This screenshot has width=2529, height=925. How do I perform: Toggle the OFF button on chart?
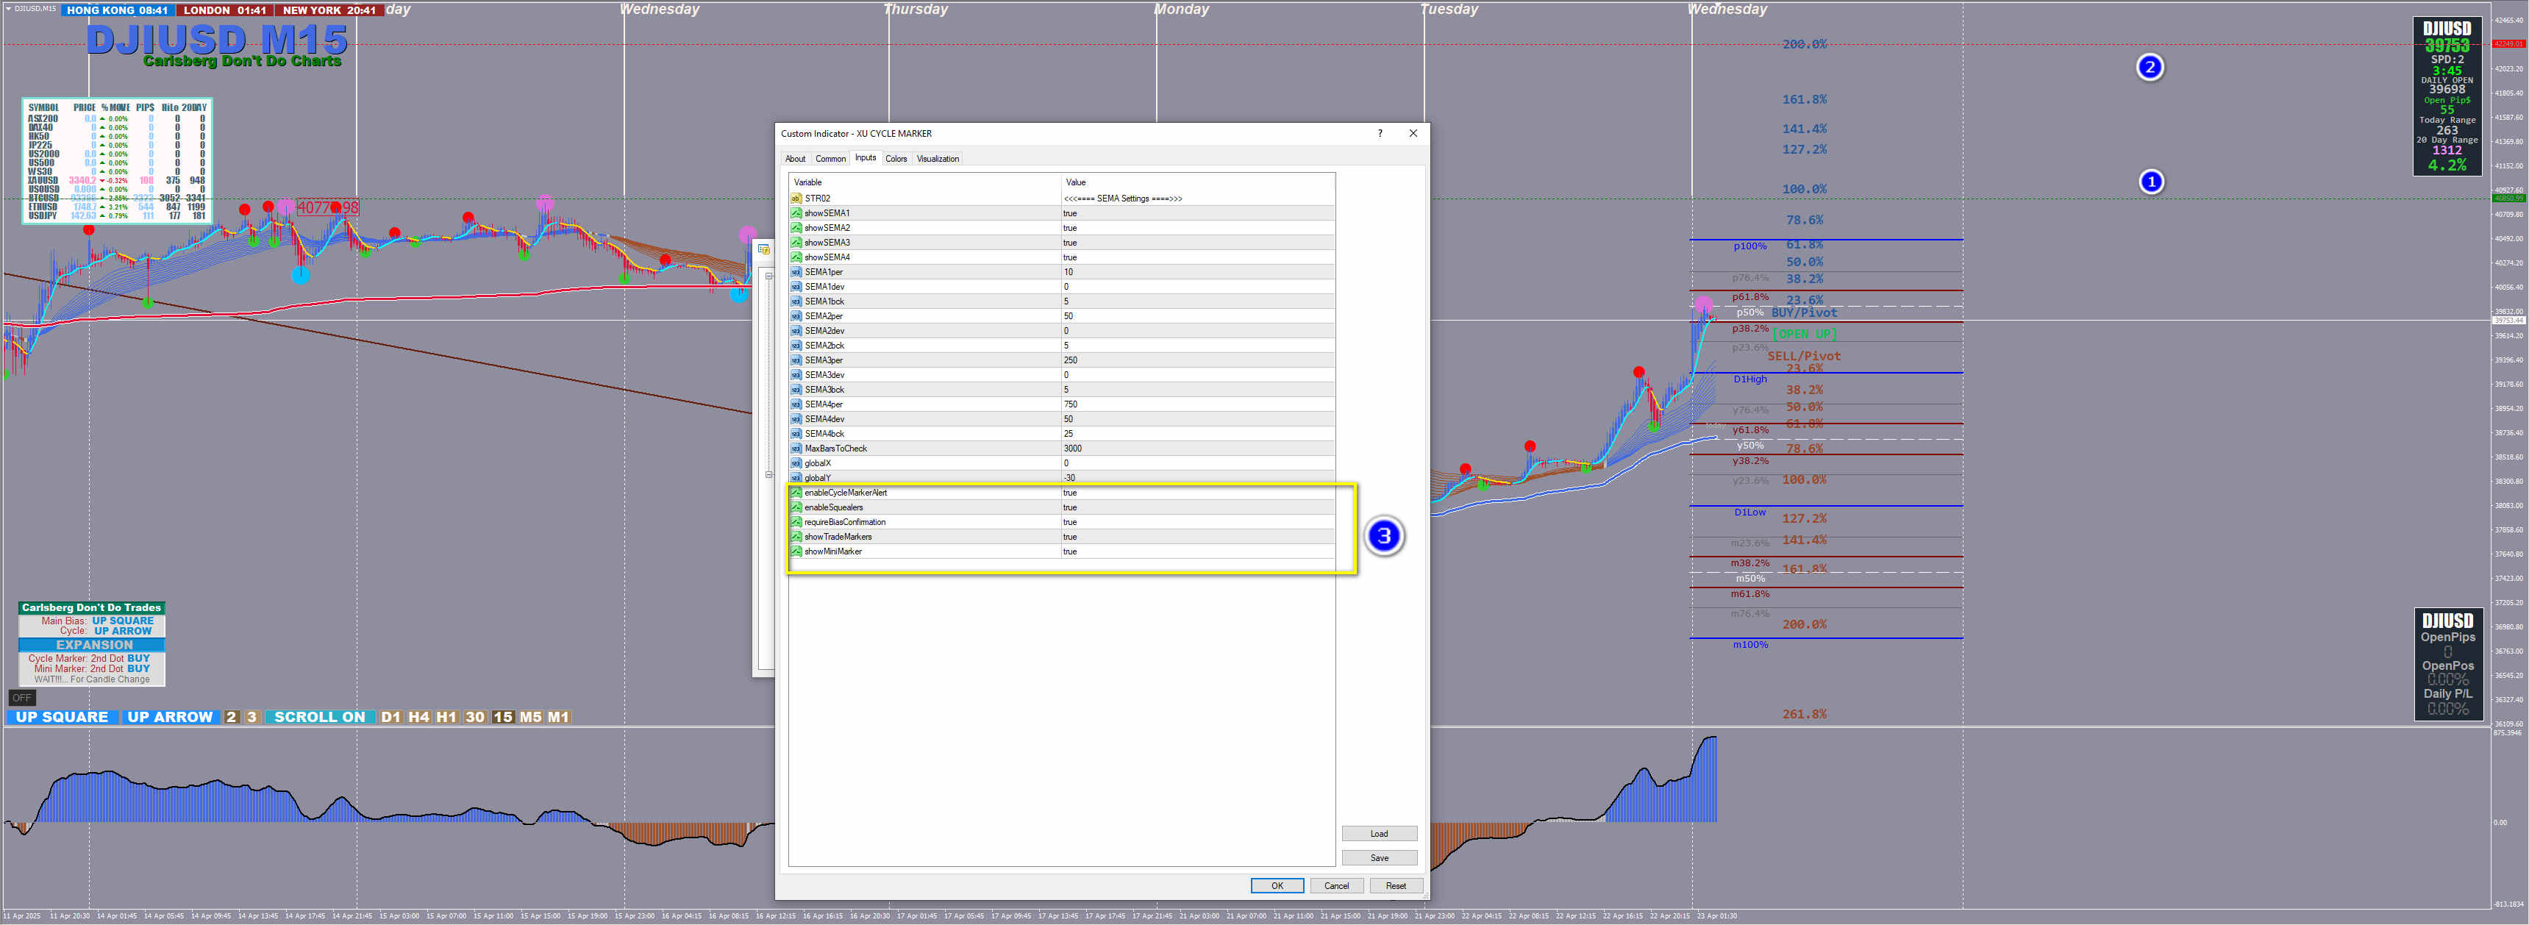pos(21,699)
